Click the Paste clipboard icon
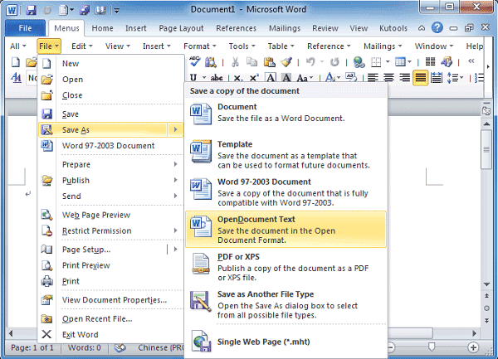Screen dimensions: 498x359 pos(269,62)
